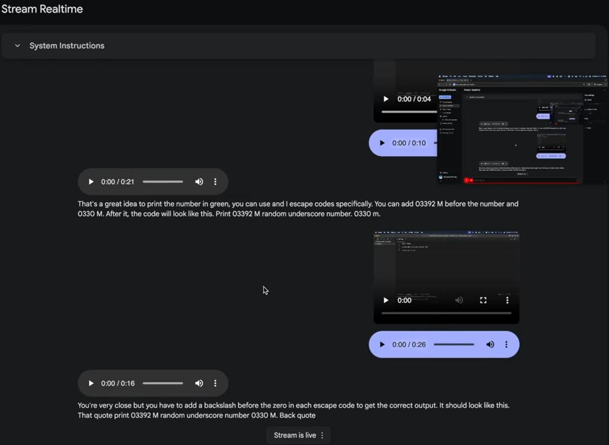Open three-dot menu on 0:26 audio

point(506,345)
